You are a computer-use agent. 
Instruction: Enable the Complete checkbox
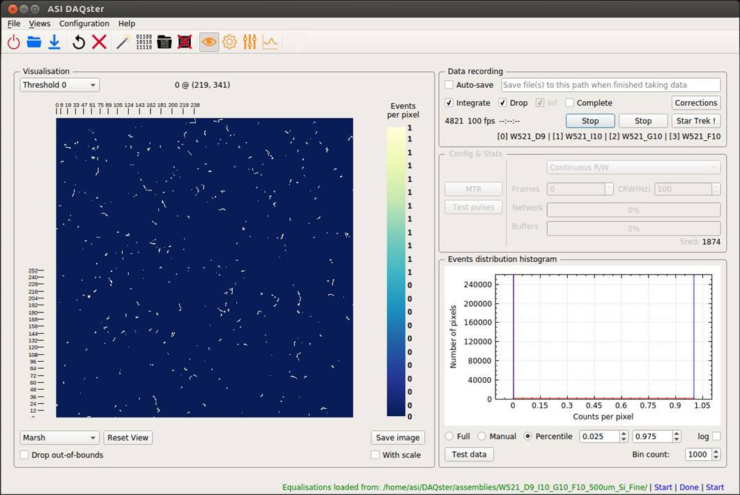click(x=569, y=103)
